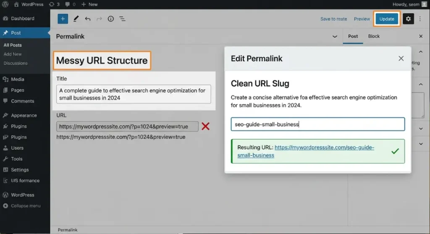Open the resulting seo-guide-small-business URL link
This screenshot has width=430, height=234.
pos(306,151)
